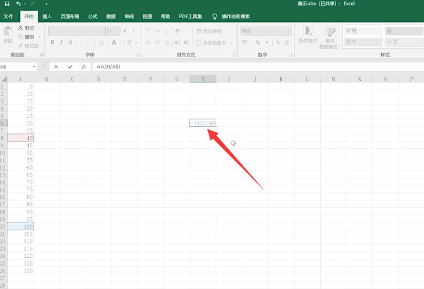
Task: Click the font color A button
Action: pos(114,43)
